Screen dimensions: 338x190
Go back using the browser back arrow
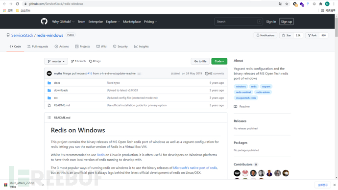tap(4, 4)
